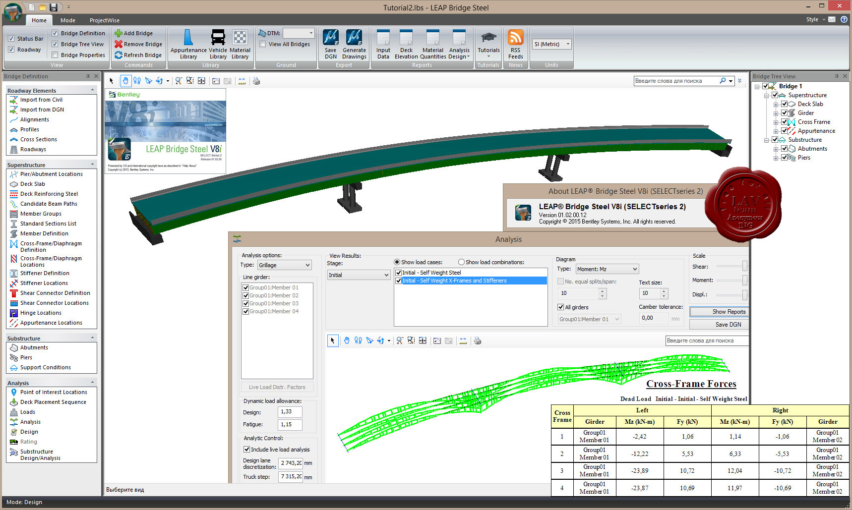Toggle Roadway view checkbox

coord(11,50)
